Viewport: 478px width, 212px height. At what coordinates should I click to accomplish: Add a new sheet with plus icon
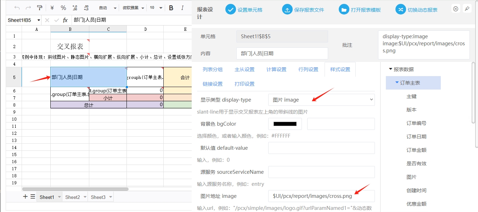coord(25,197)
